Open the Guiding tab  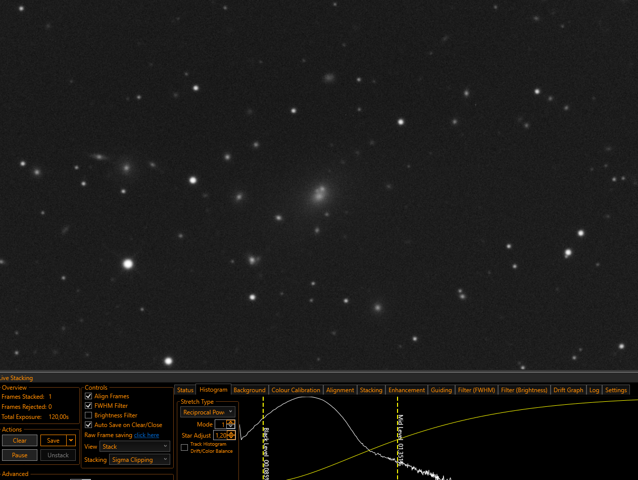441,390
